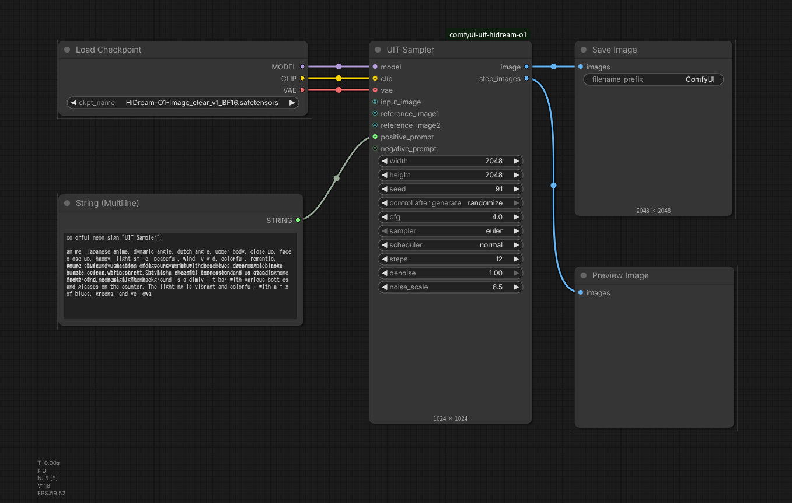Increase noise_scale with its right arrow
Image resolution: width=792 pixels, height=503 pixels.
(x=516, y=287)
